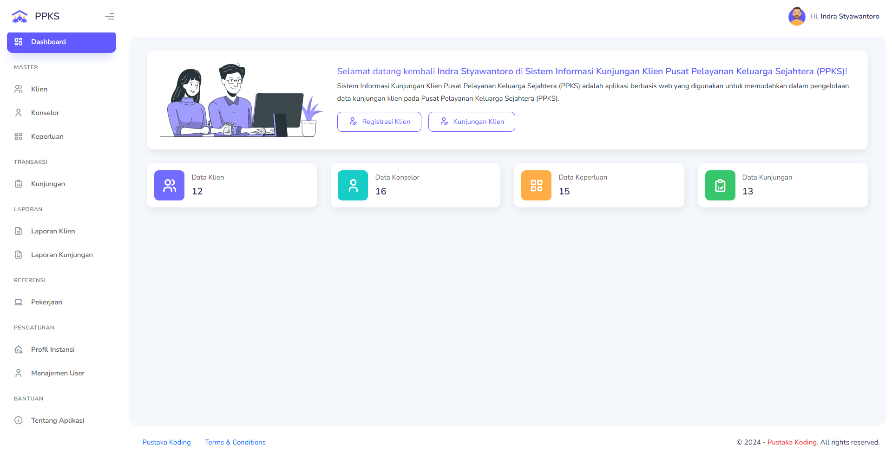Screen dimensions: 892x458
Task: Open the red Pustaka Koding copyright link
Action: click(x=792, y=442)
